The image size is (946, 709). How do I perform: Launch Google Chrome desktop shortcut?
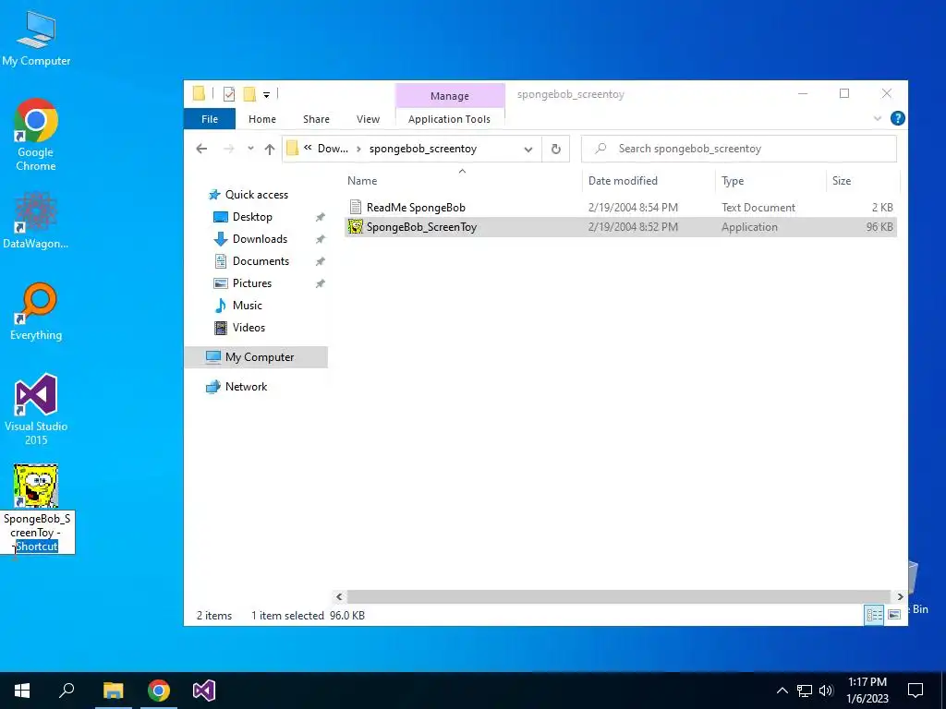[36, 134]
